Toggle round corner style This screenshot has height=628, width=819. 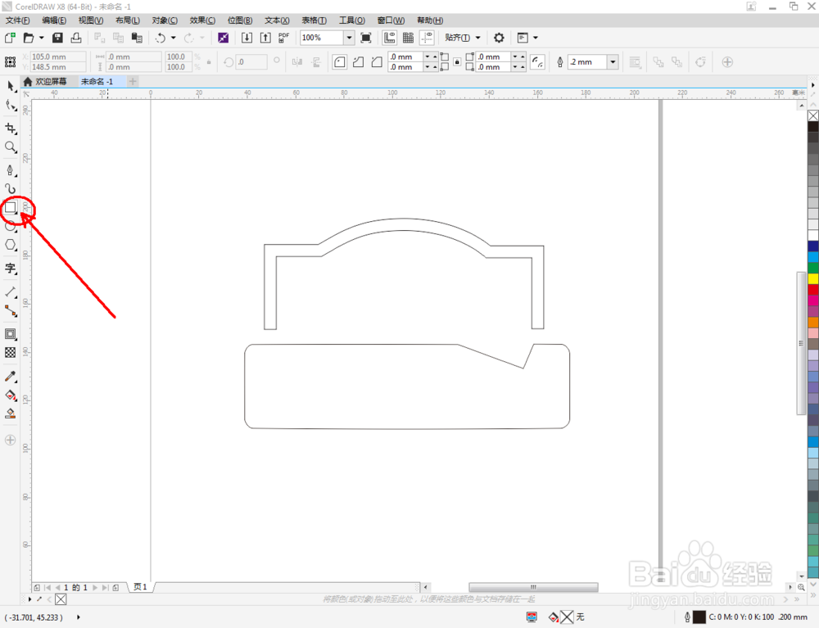tap(340, 62)
